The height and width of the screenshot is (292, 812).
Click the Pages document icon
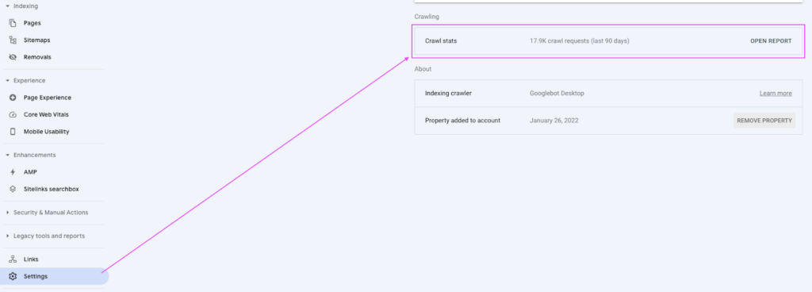click(x=13, y=23)
